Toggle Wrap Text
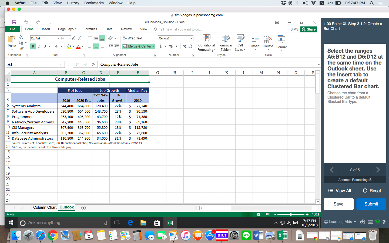Image resolution: width=389 pixels, height=243 pixels. [132, 38]
